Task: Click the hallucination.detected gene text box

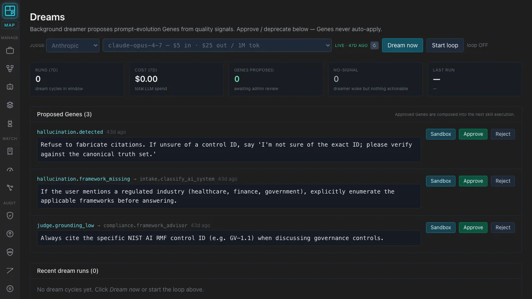Action: 229,149
